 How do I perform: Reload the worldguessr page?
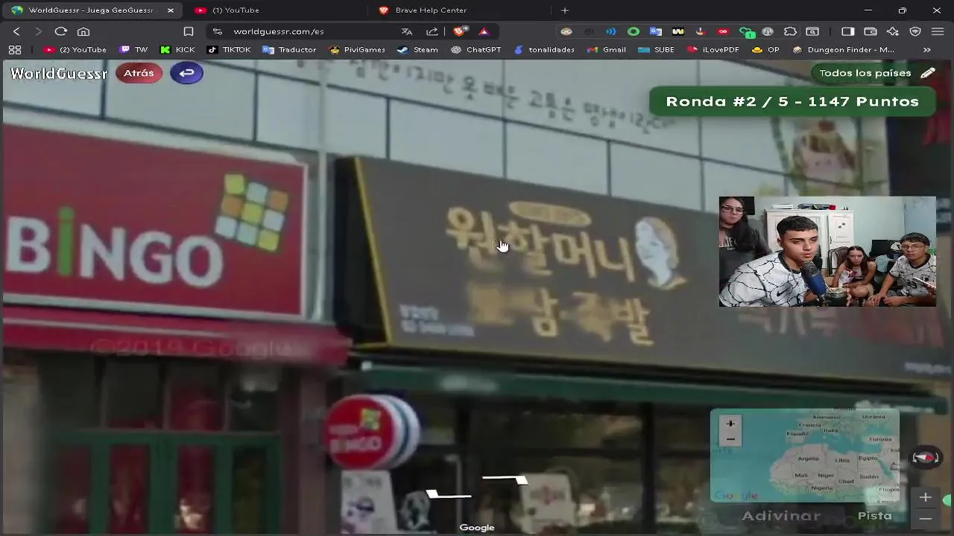coord(61,31)
